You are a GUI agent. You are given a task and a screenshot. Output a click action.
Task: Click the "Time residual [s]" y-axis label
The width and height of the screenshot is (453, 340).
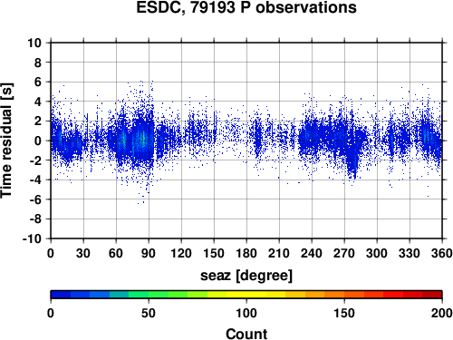[7, 141]
